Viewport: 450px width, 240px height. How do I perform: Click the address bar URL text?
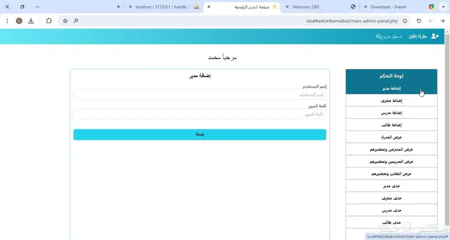352,21
